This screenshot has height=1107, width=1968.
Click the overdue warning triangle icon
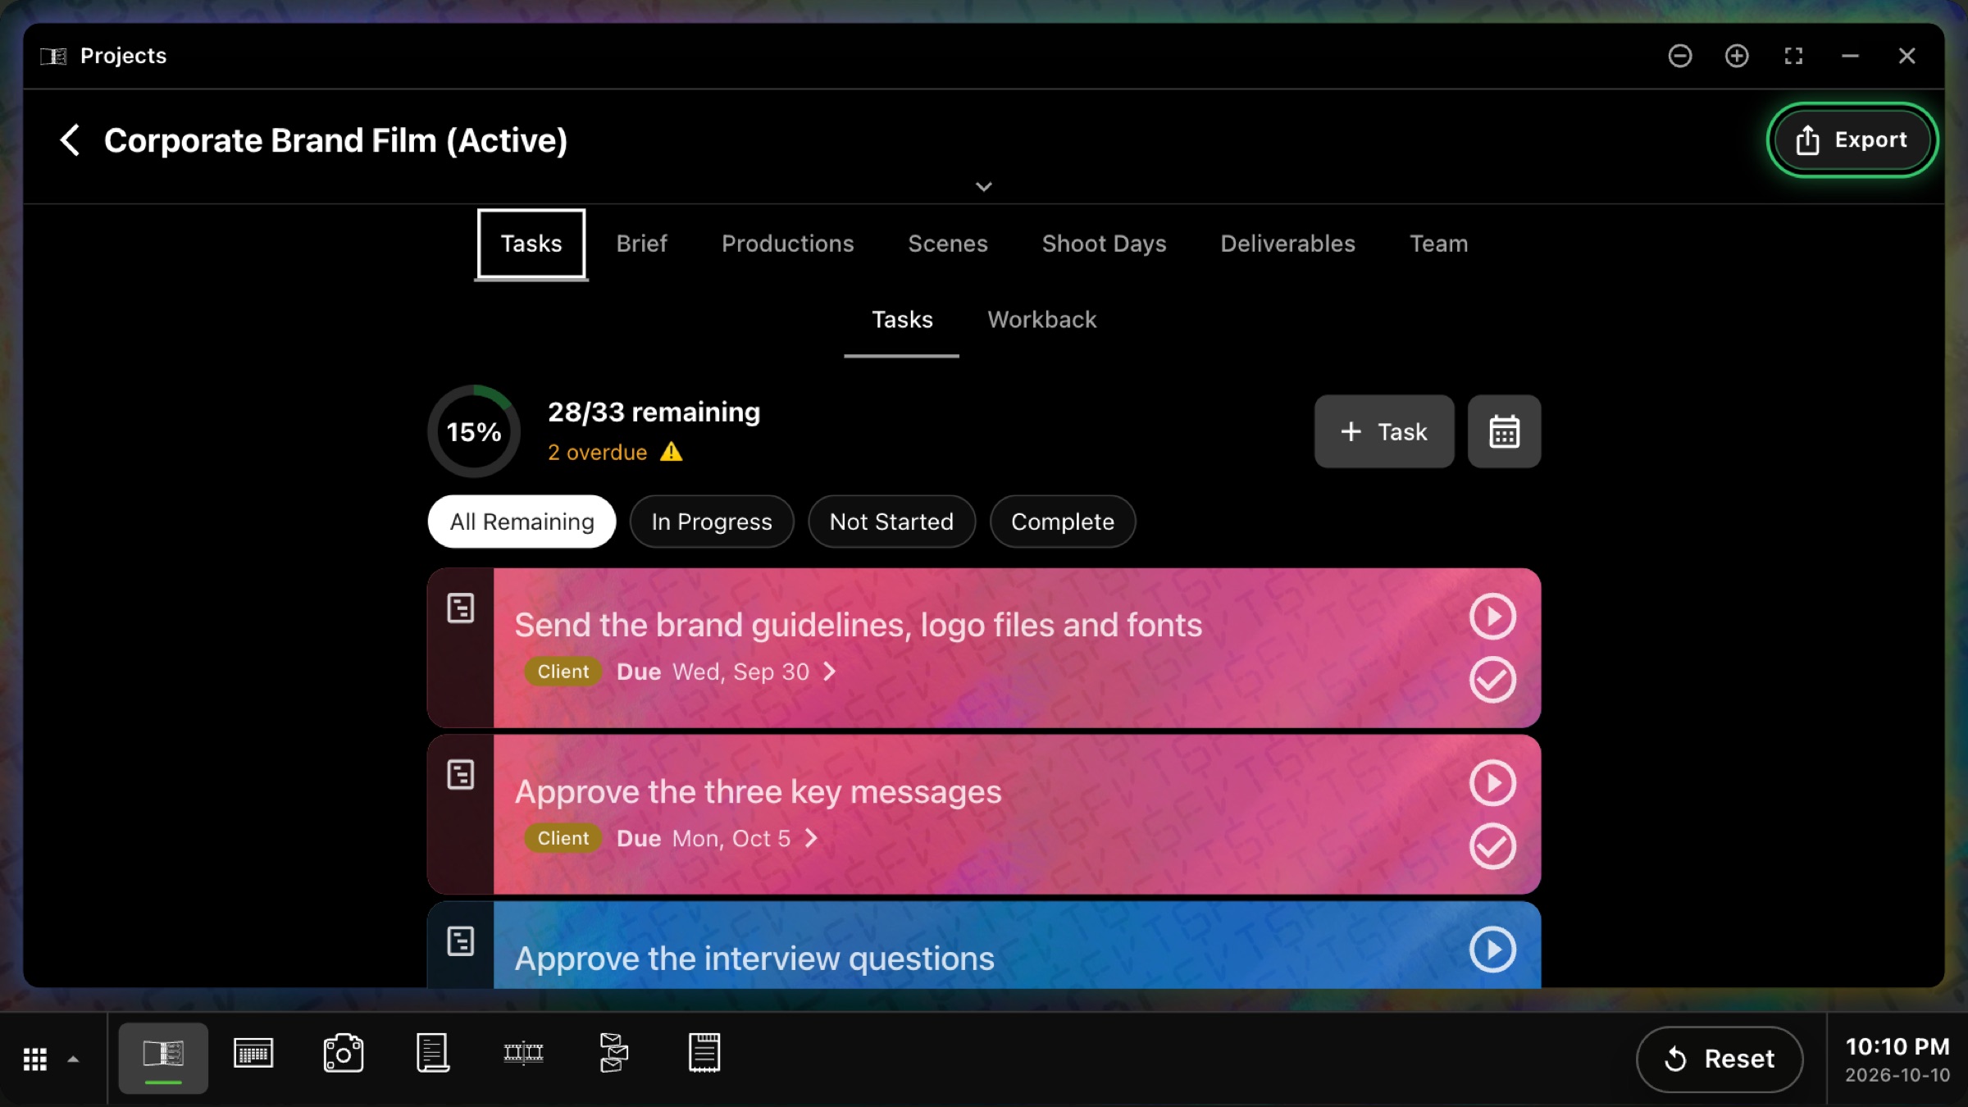click(671, 452)
